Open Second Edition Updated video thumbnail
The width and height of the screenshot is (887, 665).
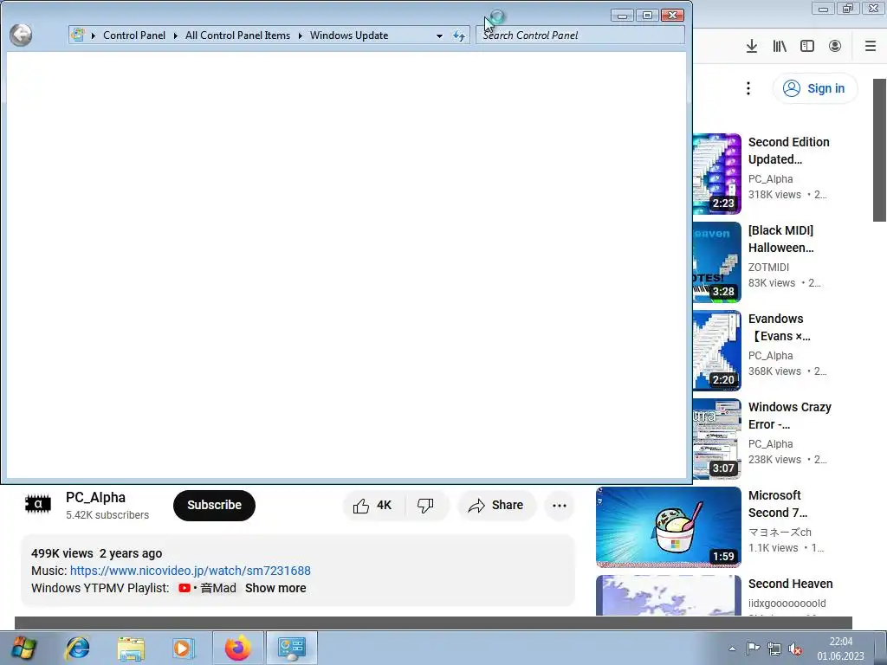[716, 173]
